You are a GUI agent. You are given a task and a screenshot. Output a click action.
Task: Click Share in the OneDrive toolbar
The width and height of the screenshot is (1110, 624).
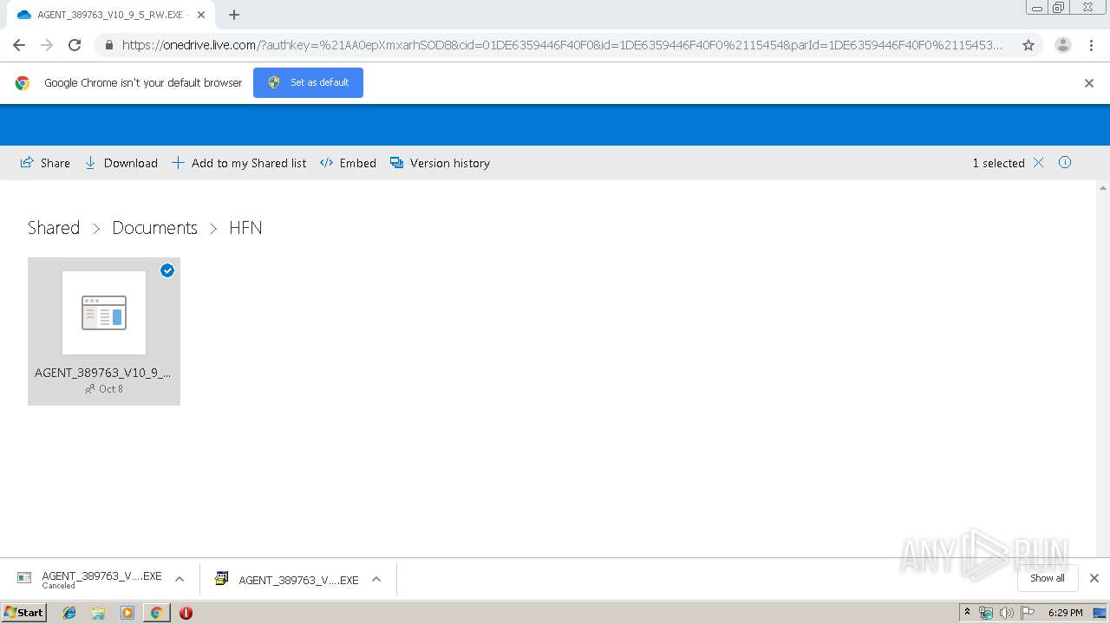tap(45, 163)
